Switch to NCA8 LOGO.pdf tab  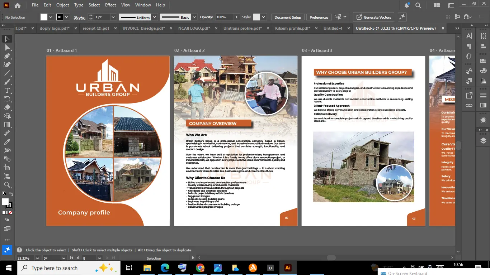tap(194, 28)
